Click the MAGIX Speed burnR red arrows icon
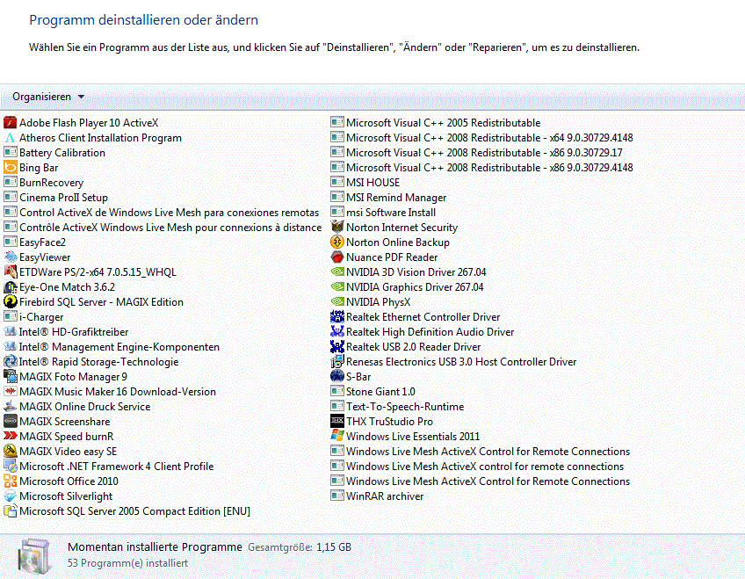Screen dimensions: 745x579 [10, 437]
